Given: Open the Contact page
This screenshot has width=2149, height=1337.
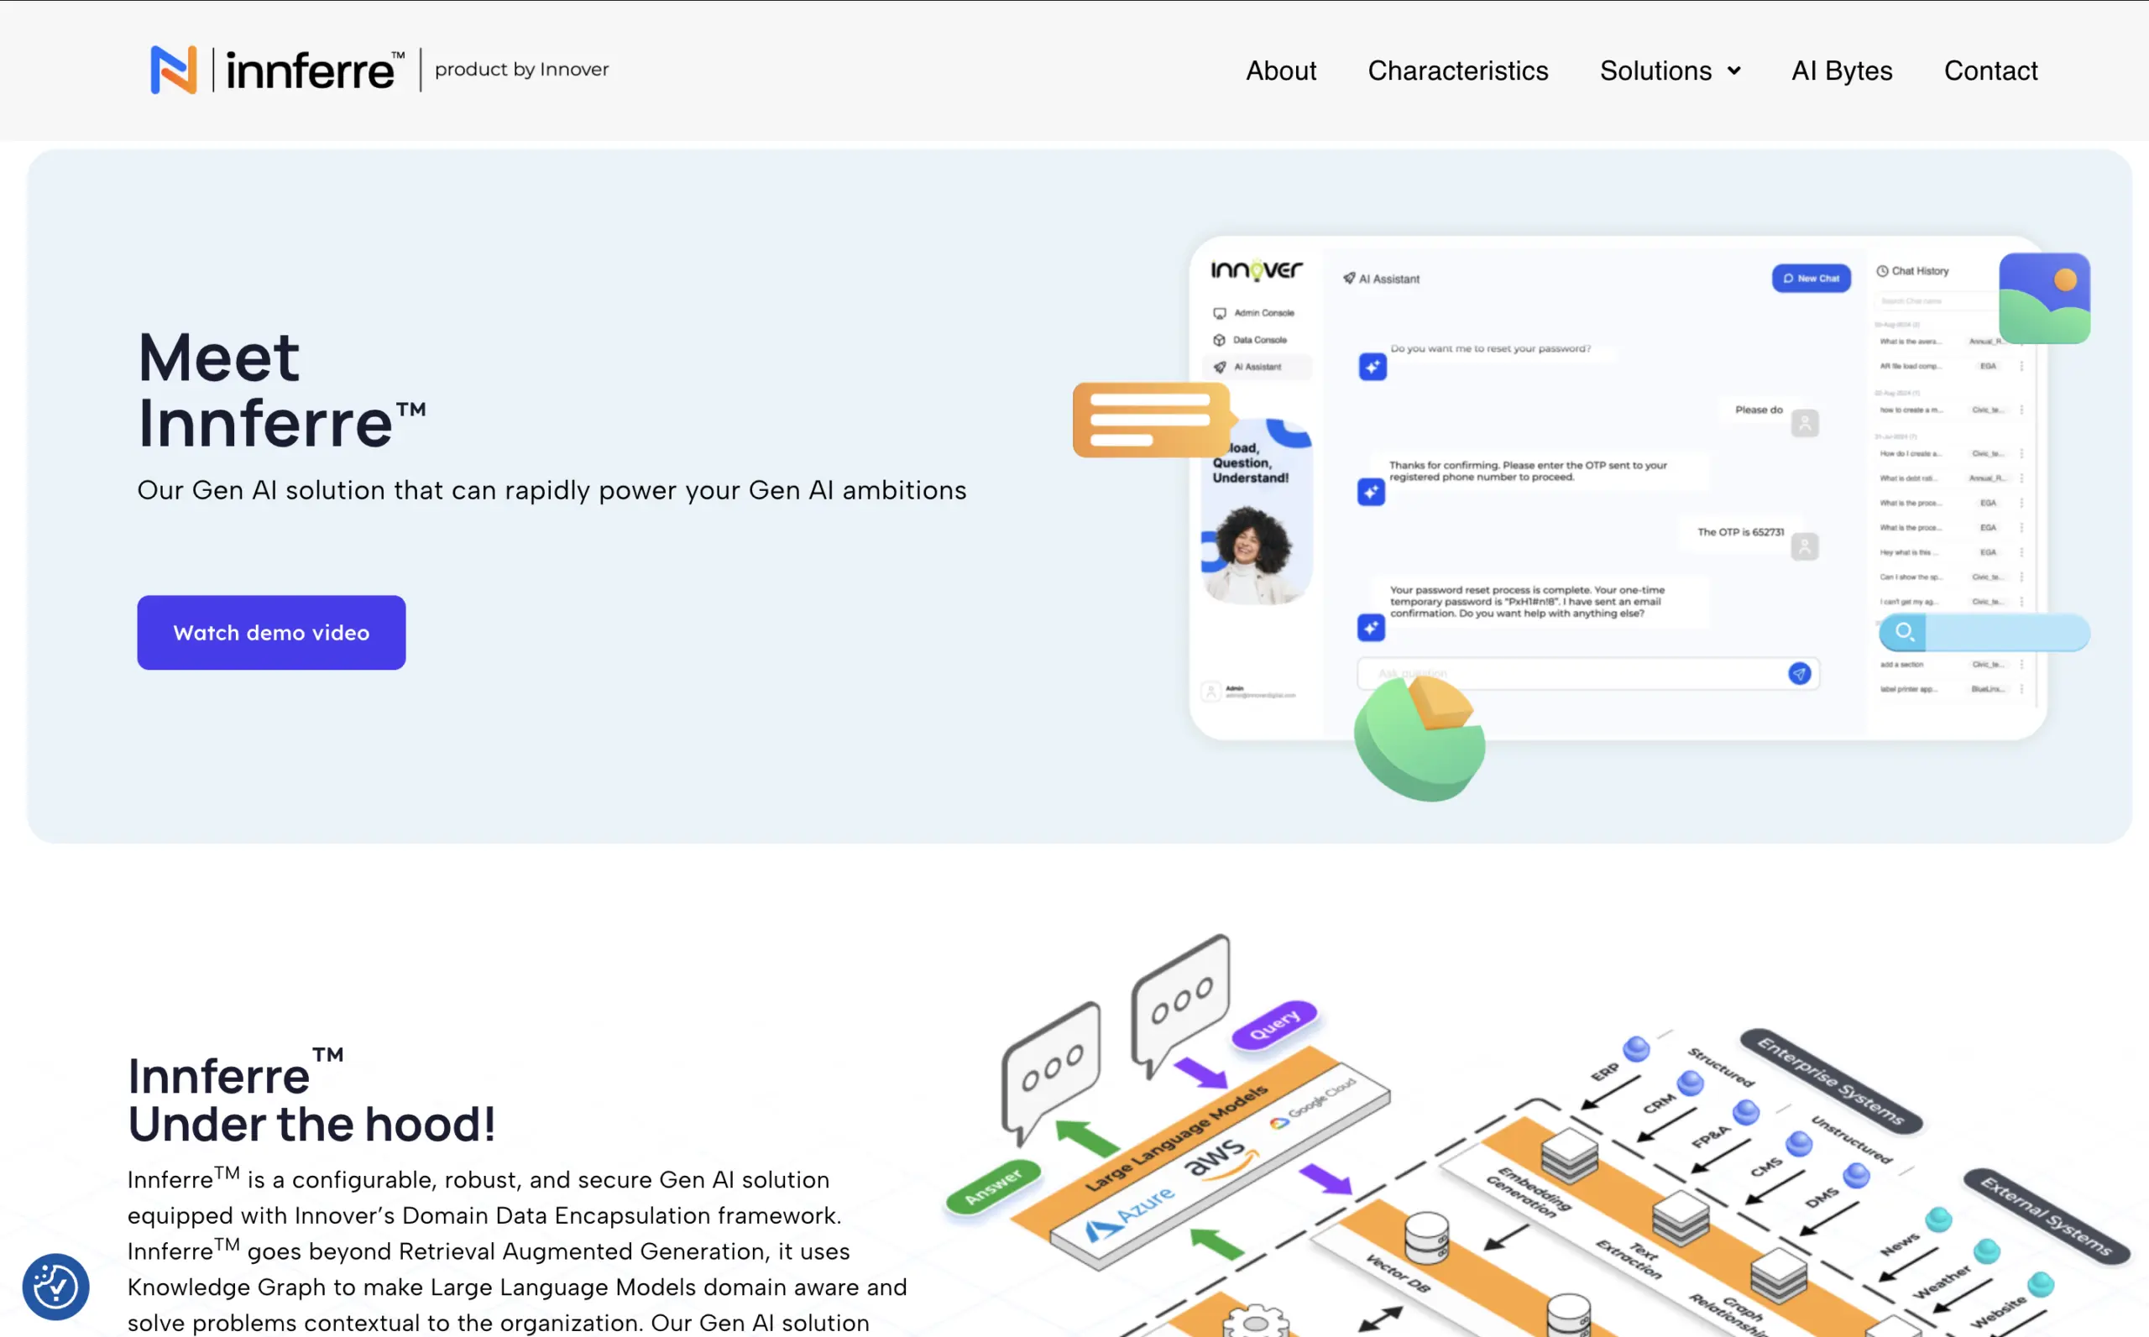Looking at the screenshot, I should coord(1990,71).
